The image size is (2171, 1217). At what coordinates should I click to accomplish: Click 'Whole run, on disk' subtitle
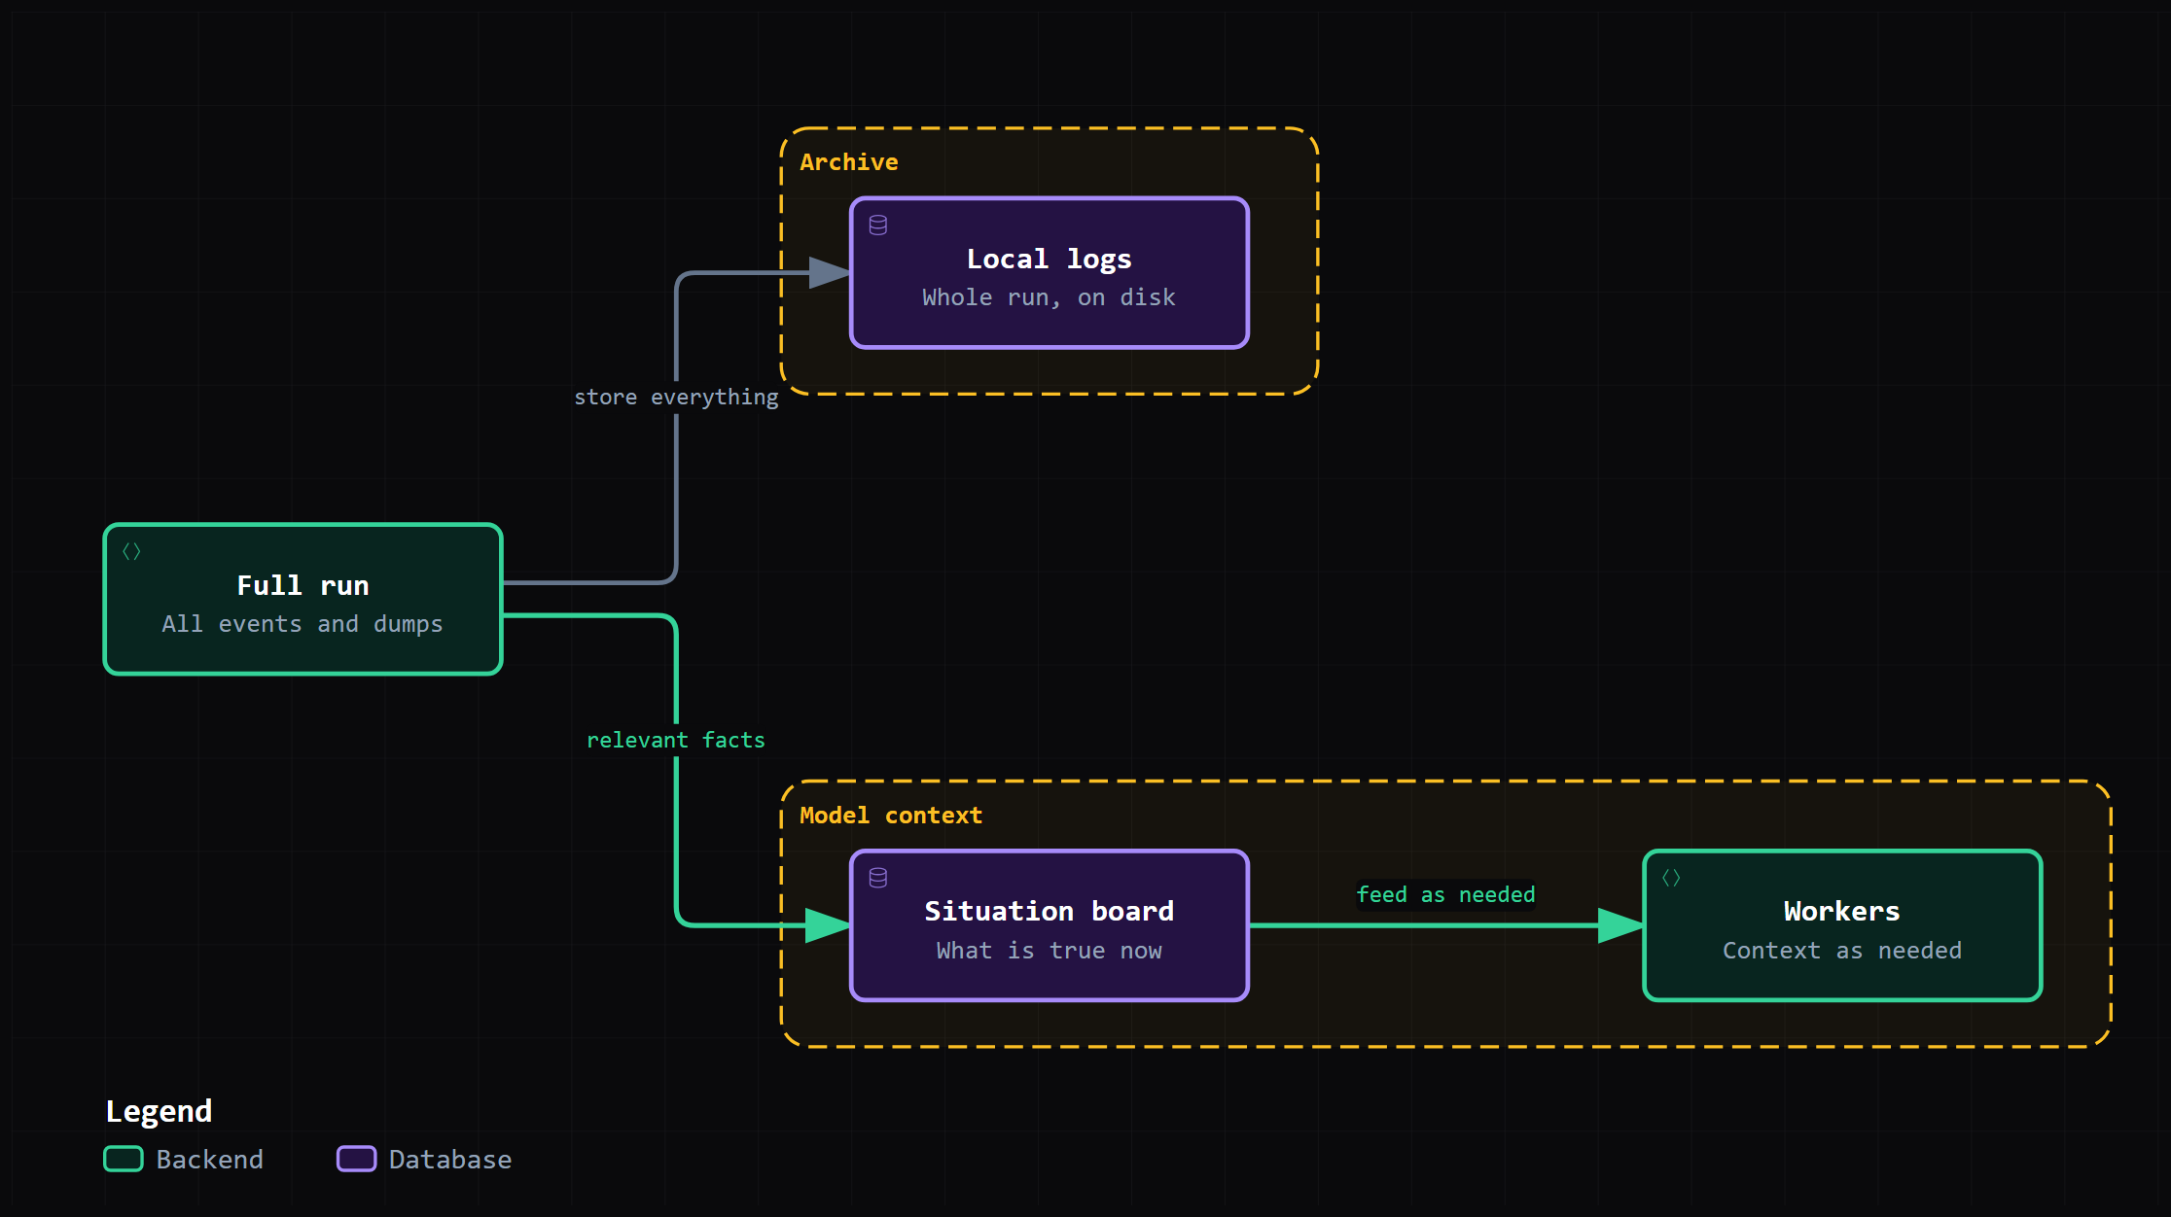click(1049, 297)
